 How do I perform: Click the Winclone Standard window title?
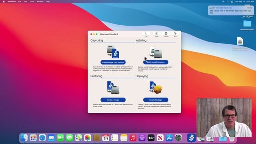[109, 34]
